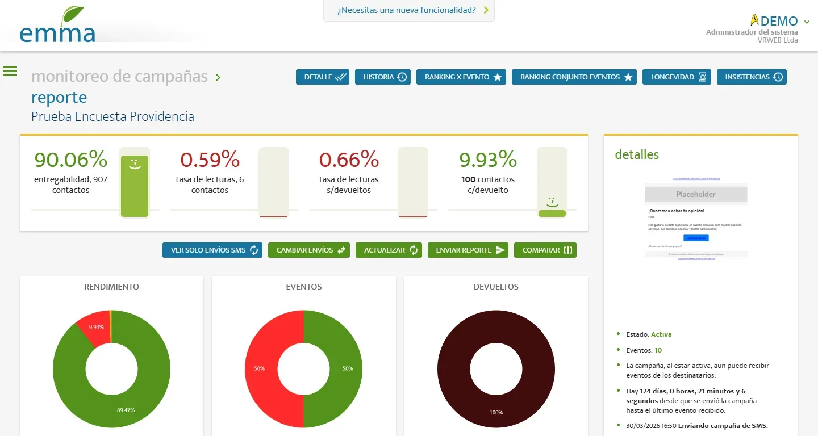Click the hourglass icon on LONGEVIDAD

pyautogui.click(x=703, y=77)
